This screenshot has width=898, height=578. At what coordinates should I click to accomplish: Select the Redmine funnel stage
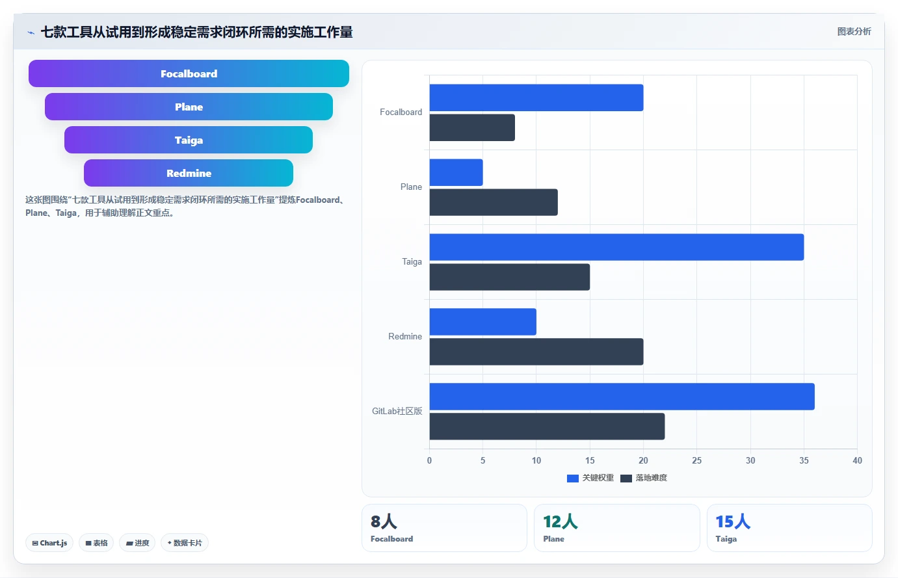[x=189, y=173]
